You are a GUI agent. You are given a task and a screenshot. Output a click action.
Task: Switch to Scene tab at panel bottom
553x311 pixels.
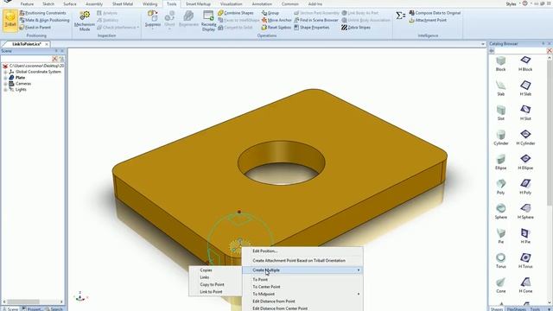click(10, 308)
